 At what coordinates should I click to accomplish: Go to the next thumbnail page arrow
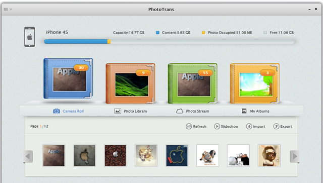coord(295,156)
